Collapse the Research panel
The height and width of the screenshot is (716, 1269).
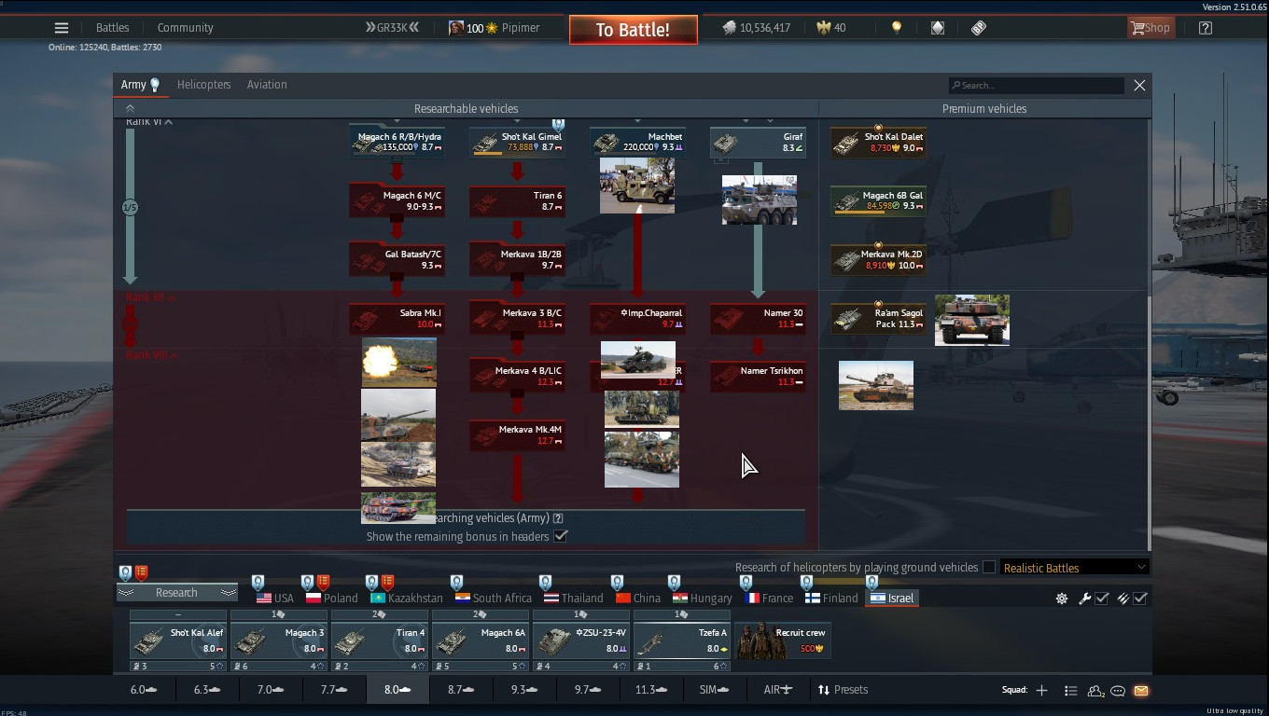tap(176, 593)
